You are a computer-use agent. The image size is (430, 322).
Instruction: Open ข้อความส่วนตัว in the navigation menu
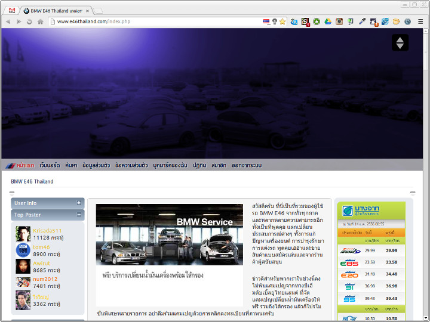131,165
